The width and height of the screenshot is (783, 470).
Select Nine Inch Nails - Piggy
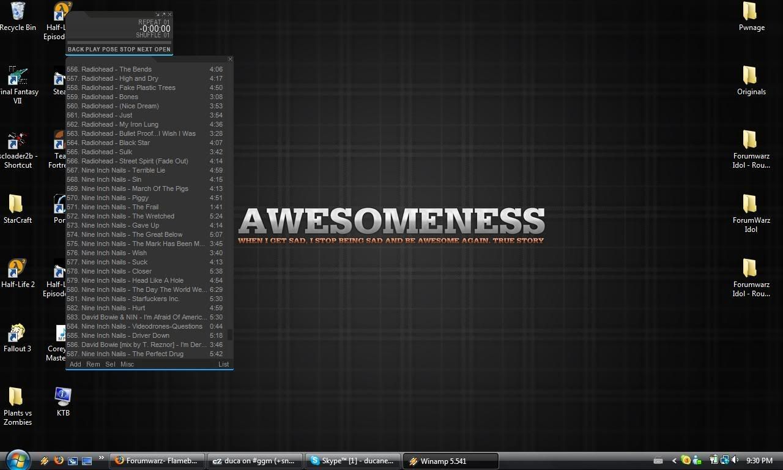pyautogui.click(x=145, y=198)
